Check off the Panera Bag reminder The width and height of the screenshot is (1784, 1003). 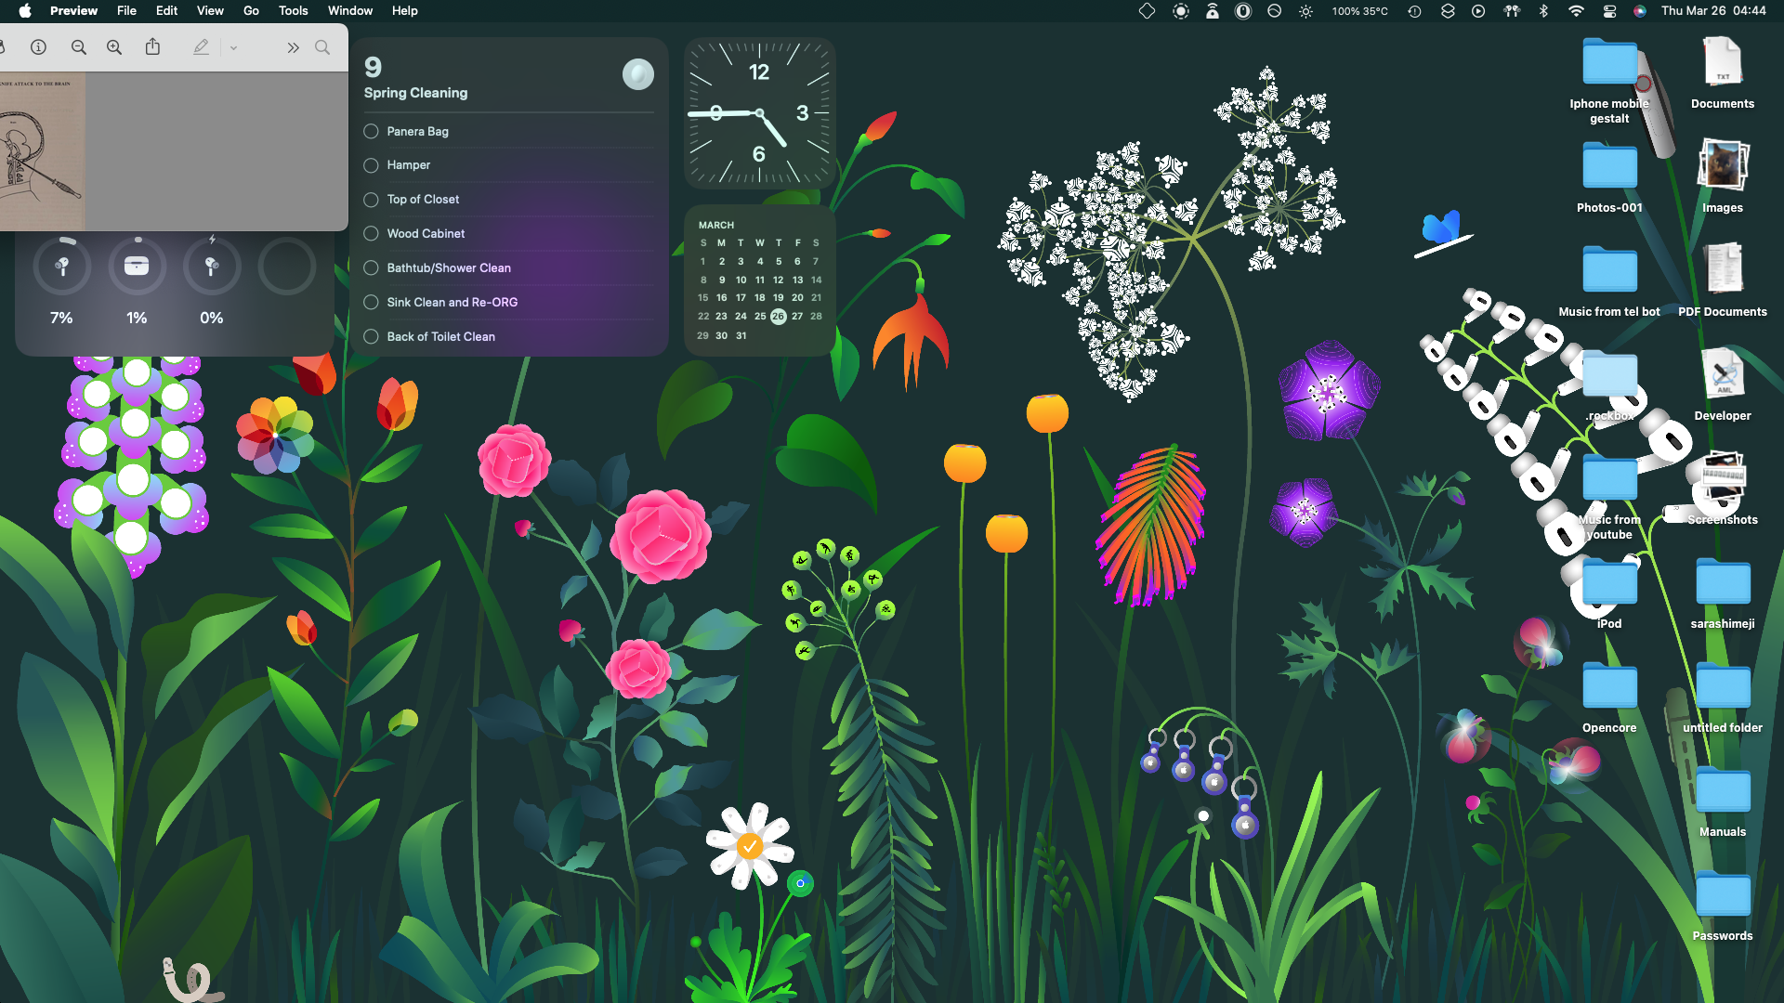coord(371,131)
